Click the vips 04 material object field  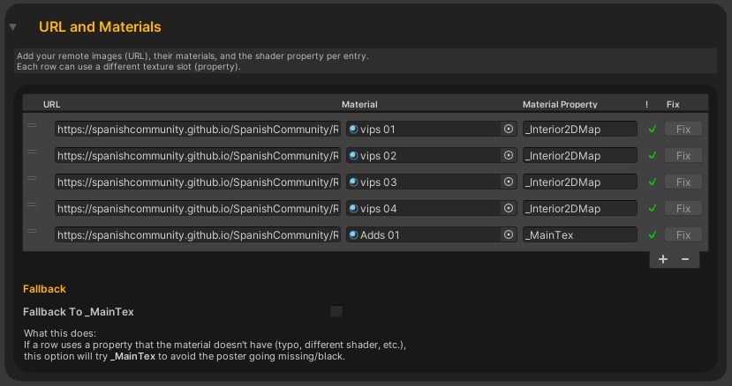tap(424, 209)
